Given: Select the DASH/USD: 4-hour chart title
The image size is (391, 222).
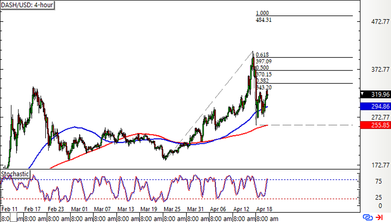Looking at the screenshot, I should [x=27, y=5].
